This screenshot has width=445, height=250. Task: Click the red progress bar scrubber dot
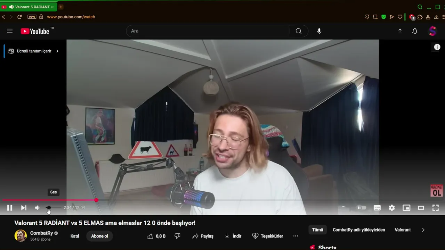[x=96, y=200]
